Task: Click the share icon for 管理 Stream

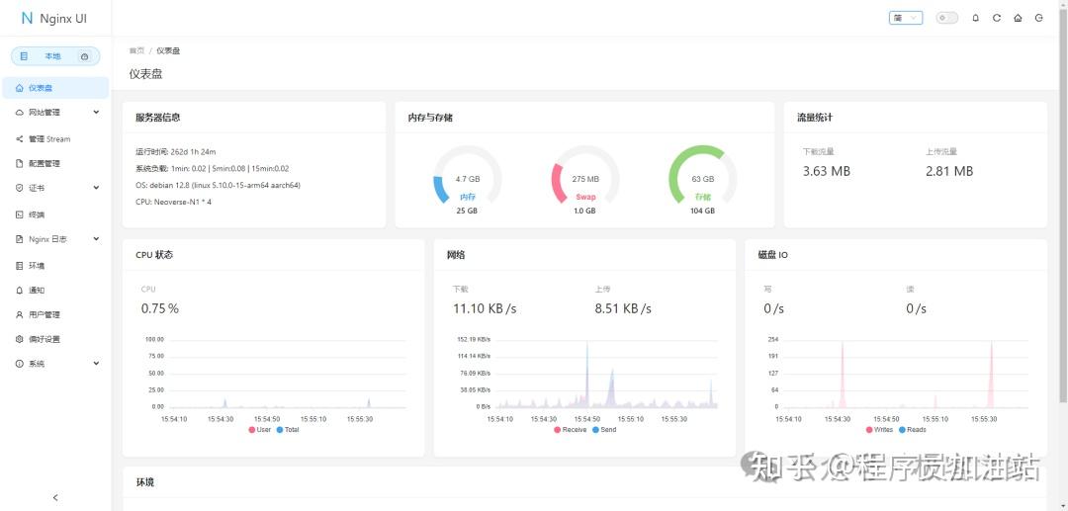Action: tap(19, 138)
